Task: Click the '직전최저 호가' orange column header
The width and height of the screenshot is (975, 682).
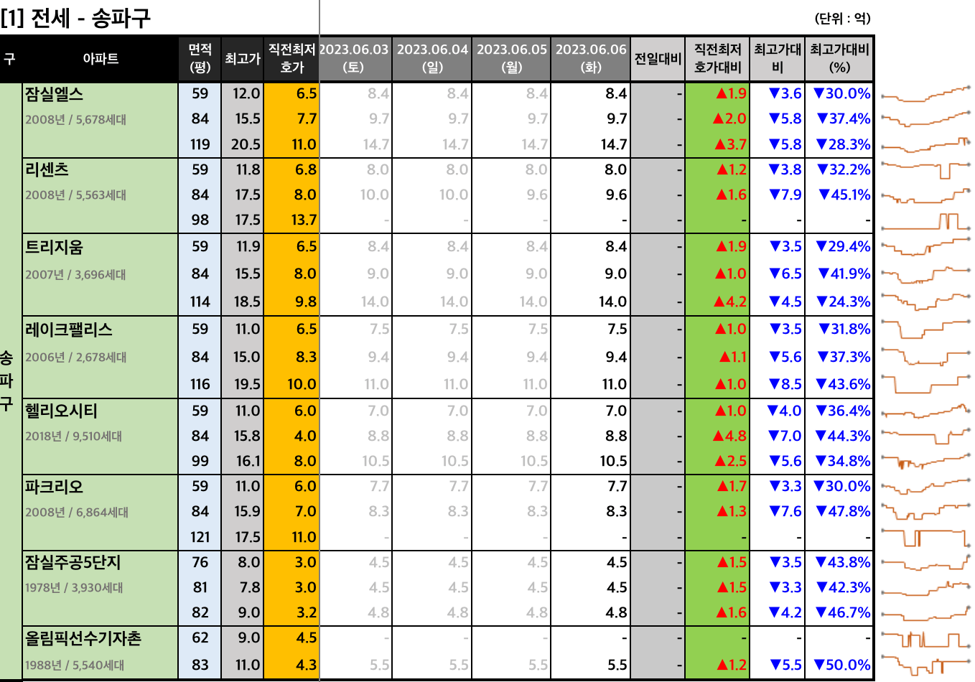Action: 291,59
